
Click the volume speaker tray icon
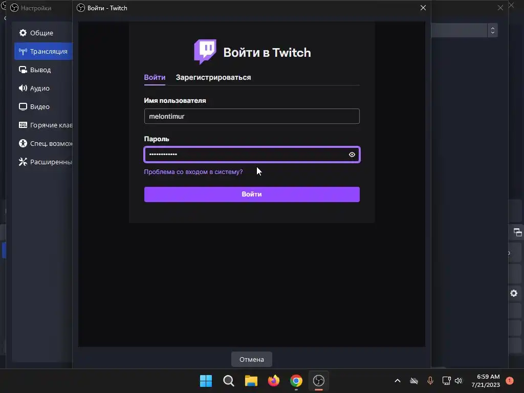[x=458, y=381]
